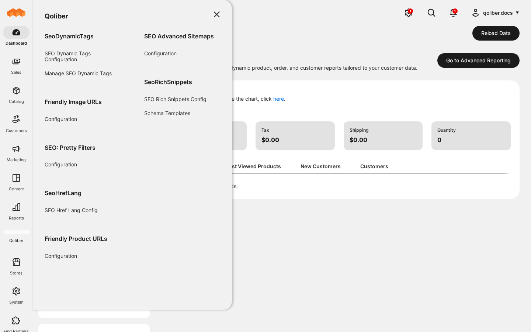
Task: Open Friendly Product URLs Configuration
Action: [x=61, y=256]
